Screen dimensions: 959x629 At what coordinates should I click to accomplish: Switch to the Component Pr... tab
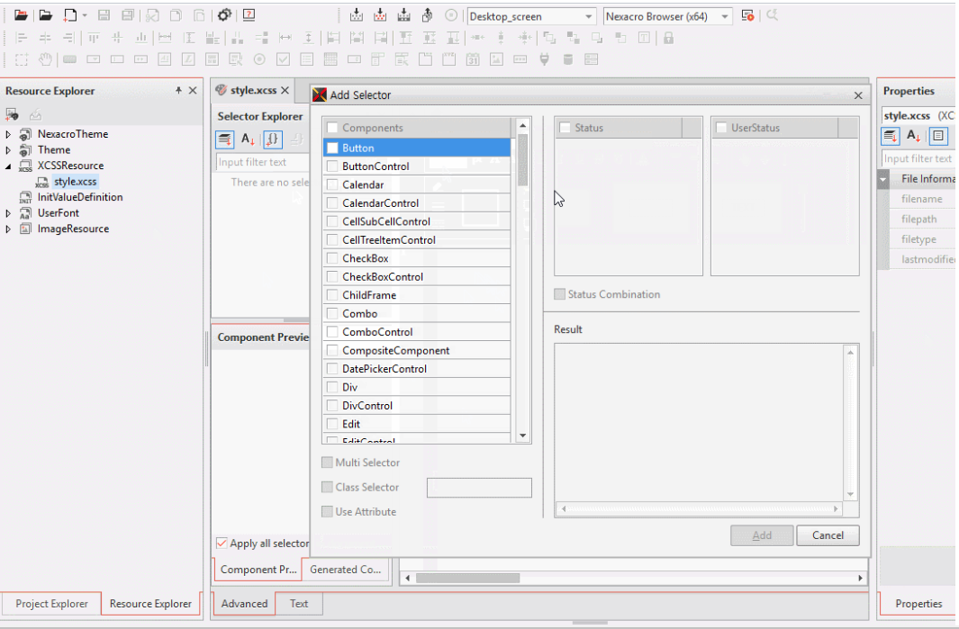tap(258, 570)
